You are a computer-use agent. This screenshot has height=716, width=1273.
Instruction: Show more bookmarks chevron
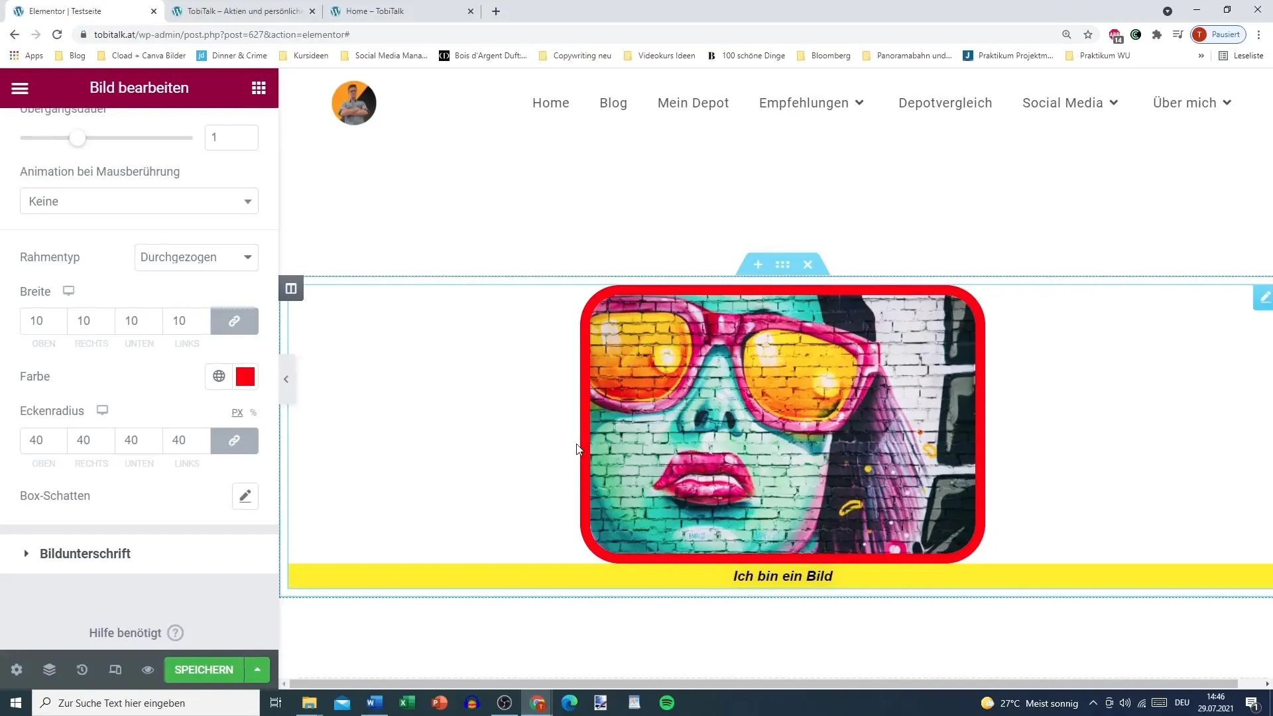point(1201,56)
